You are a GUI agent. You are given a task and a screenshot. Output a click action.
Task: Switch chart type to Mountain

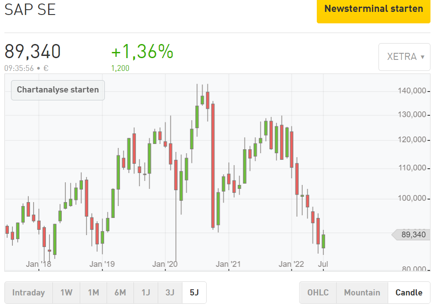click(362, 292)
